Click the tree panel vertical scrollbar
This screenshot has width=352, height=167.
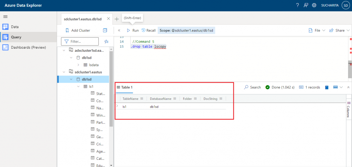click(111, 90)
